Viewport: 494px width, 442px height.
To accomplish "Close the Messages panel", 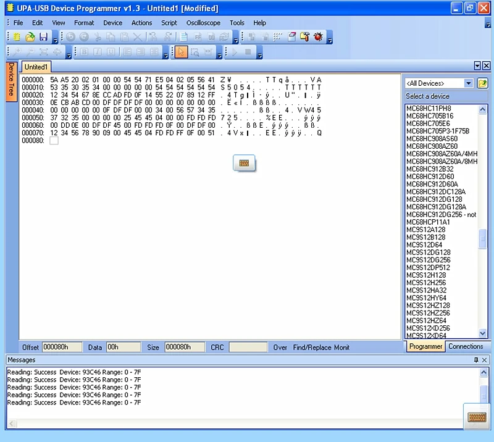I will [x=485, y=360].
